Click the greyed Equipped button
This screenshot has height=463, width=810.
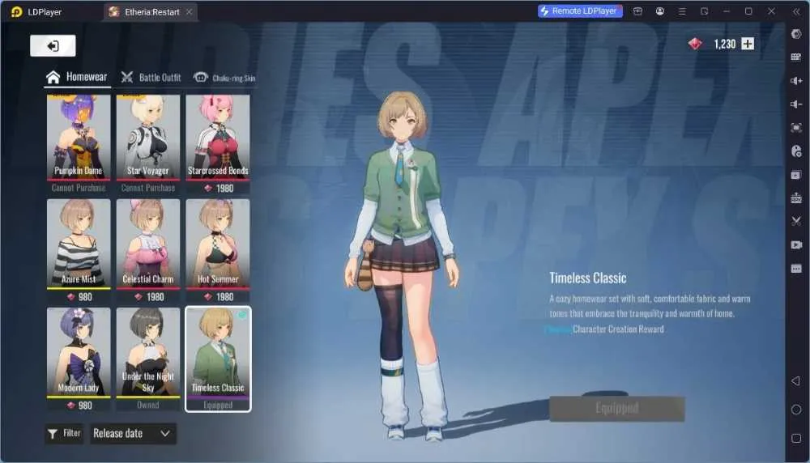pyautogui.click(x=617, y=408)
